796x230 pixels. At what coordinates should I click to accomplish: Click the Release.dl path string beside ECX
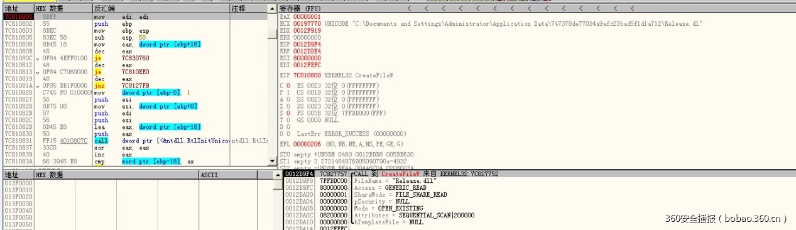513,23
